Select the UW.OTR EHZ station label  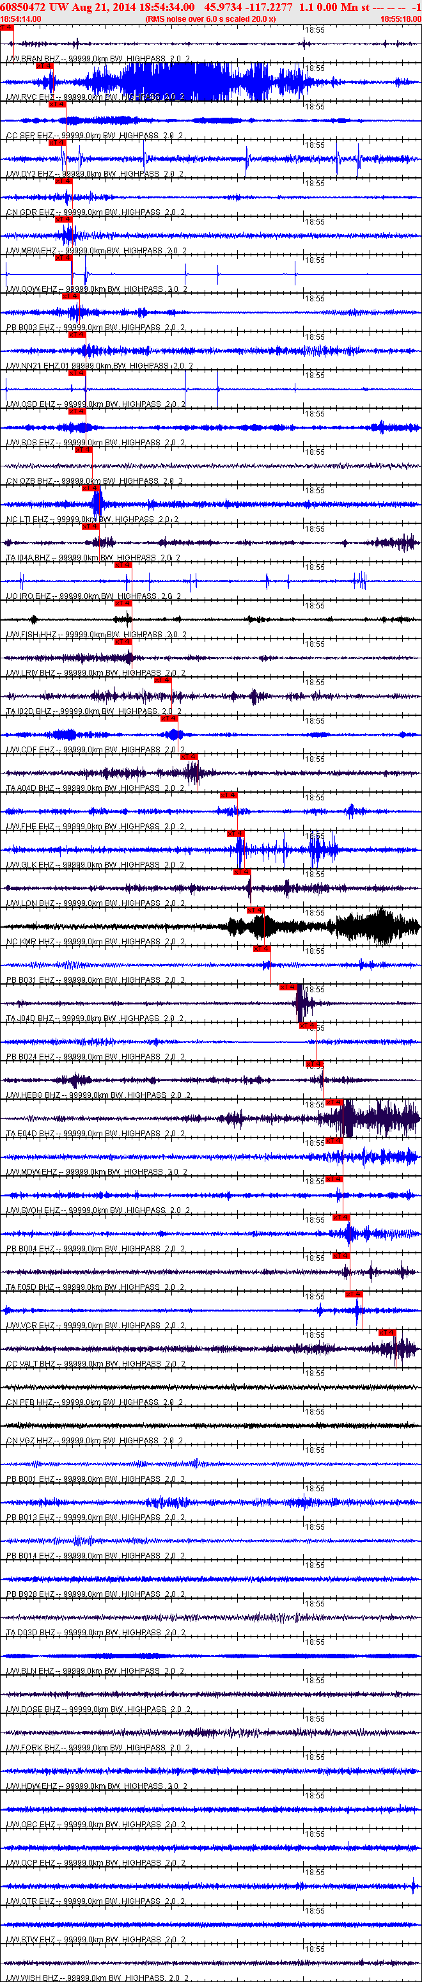(x=95, y=1902)
